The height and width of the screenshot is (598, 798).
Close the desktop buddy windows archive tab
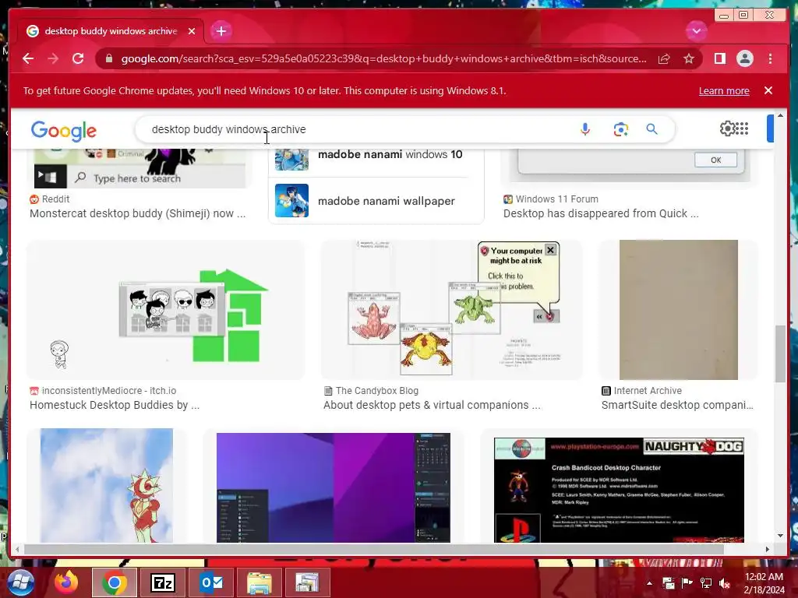coord(192,31)
